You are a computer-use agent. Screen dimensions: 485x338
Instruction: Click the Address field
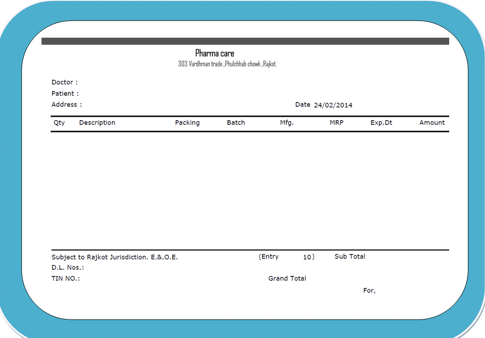[66, 104]
